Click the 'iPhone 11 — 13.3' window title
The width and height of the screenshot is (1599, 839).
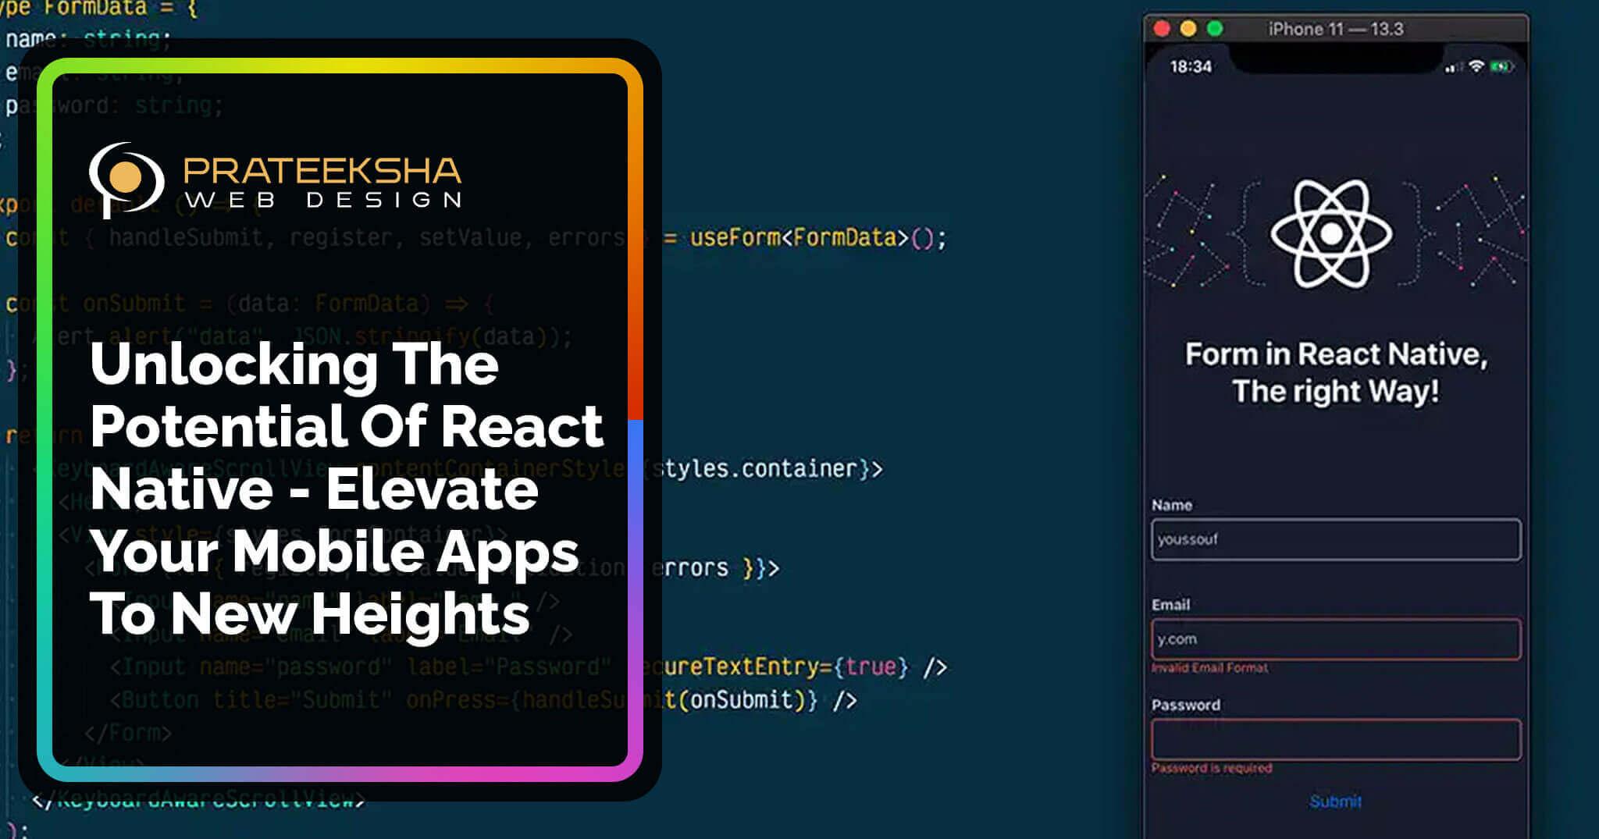pyautogui.click(x=1335, y=29)
